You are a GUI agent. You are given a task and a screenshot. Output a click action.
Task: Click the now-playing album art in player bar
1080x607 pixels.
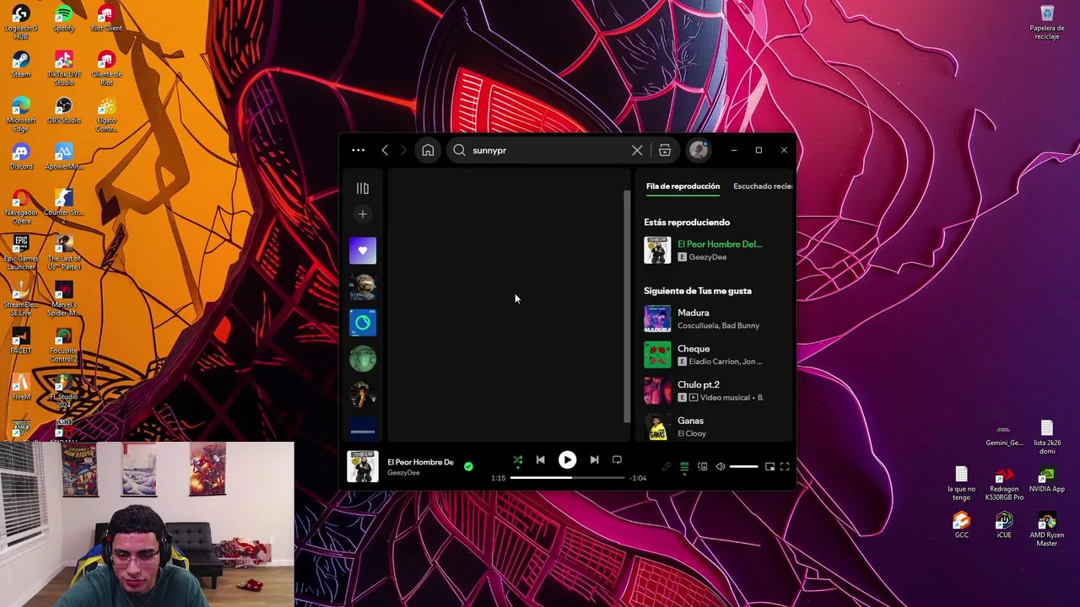363,466
